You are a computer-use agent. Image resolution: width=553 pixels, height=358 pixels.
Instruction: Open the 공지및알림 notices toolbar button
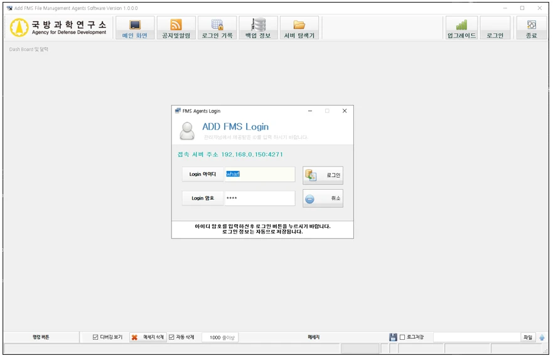[176, 28]
